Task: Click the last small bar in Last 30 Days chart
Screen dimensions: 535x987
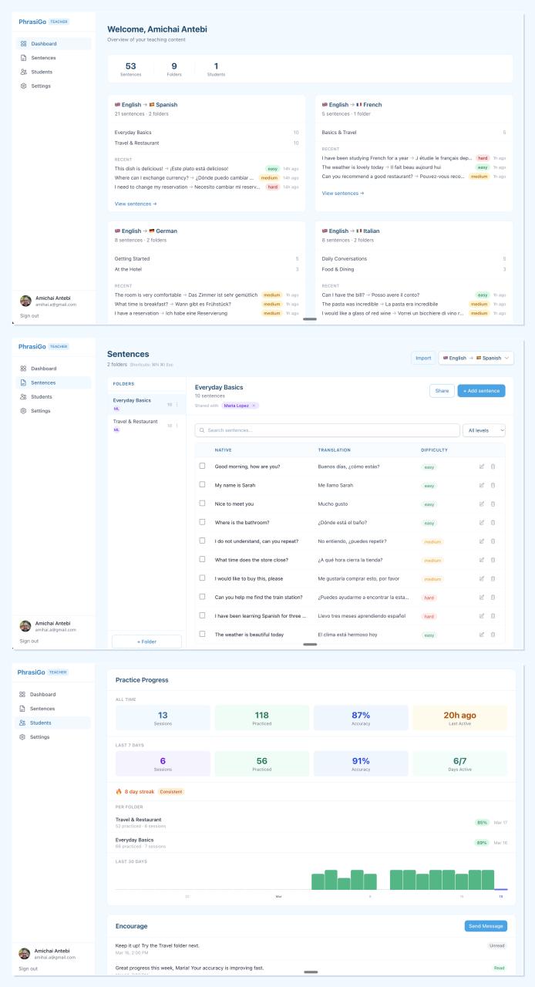Action: pyautogui.click(x=500, y=889)
